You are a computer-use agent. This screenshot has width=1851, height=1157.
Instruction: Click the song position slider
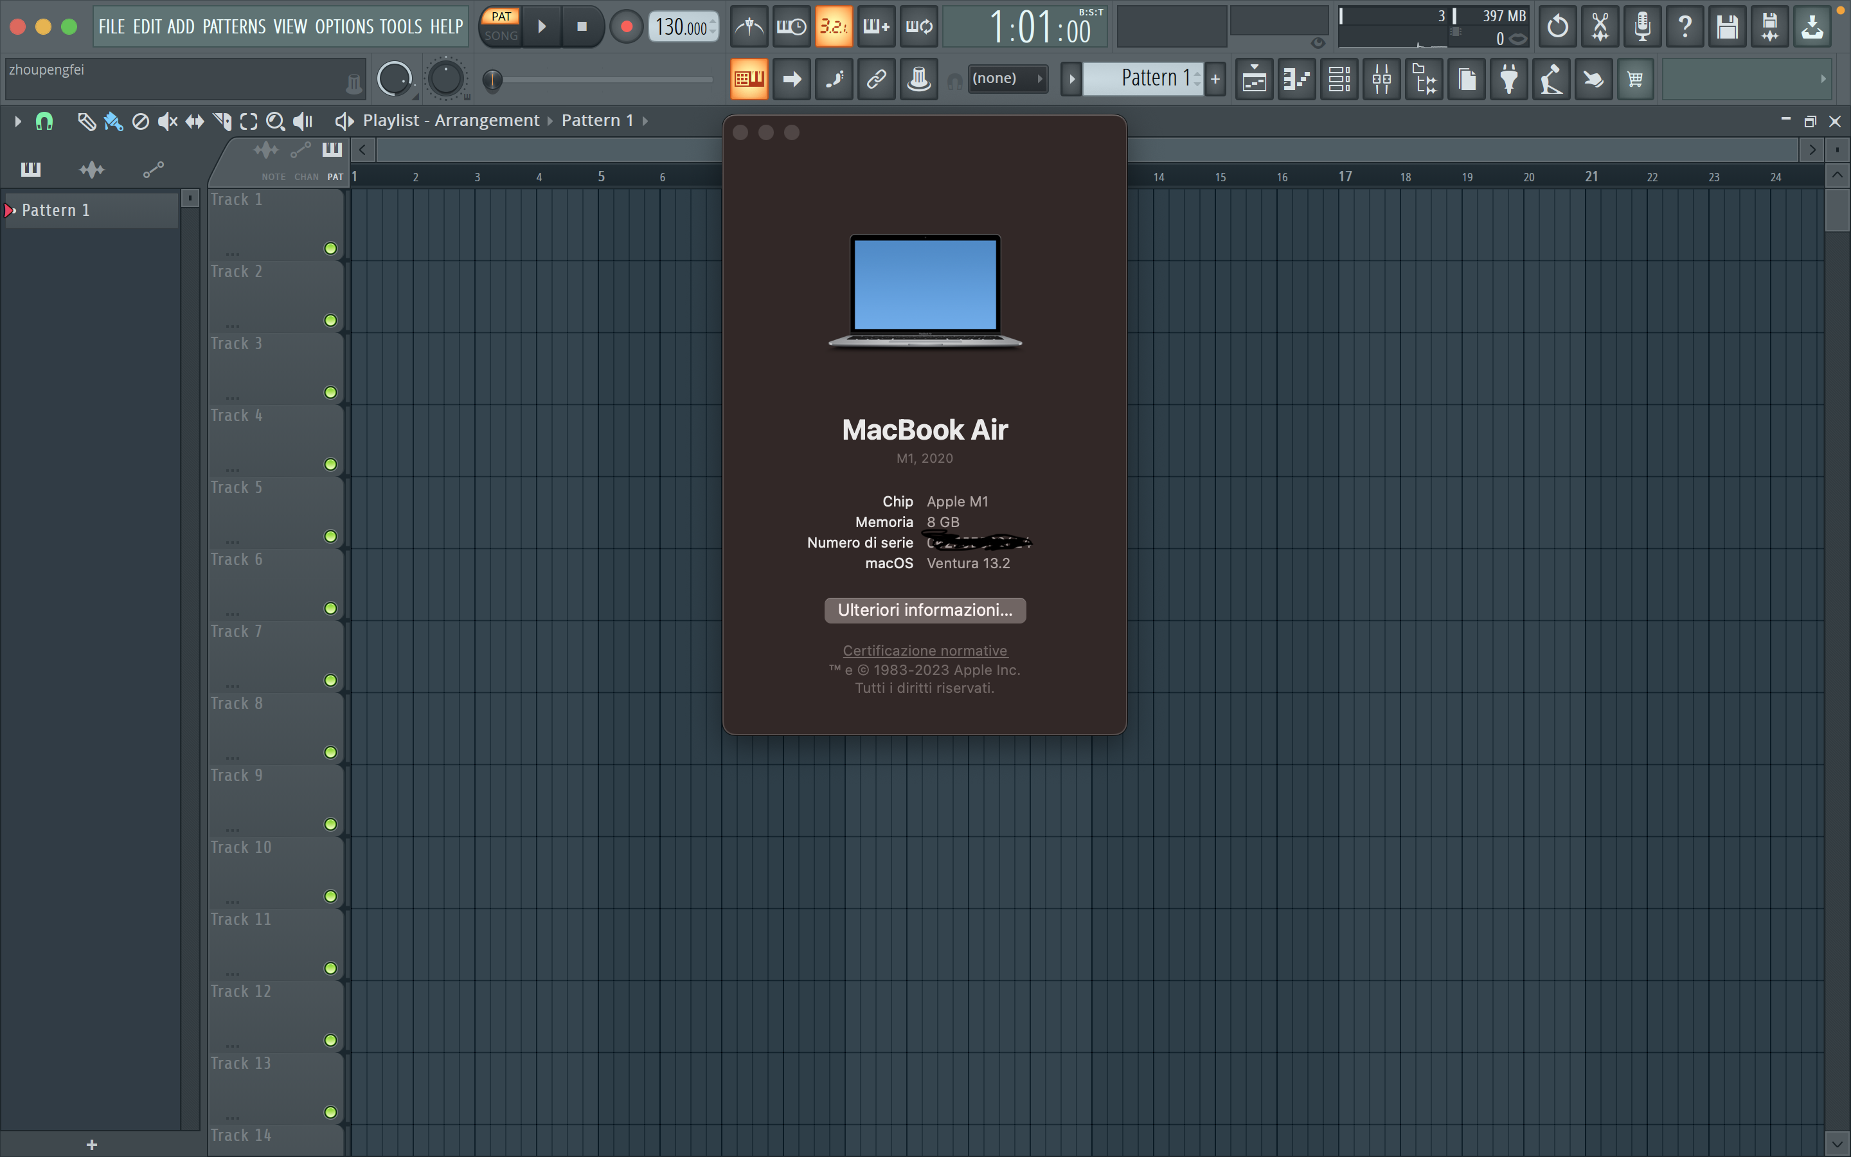pyautogui.click(x=600, y=79)
